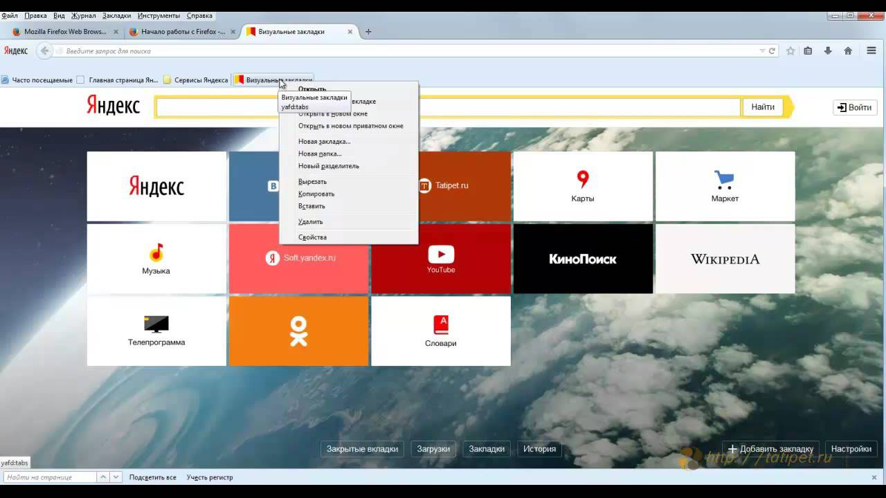
Task: Open the Firefox hamburger menu
Action: [871, 50]
